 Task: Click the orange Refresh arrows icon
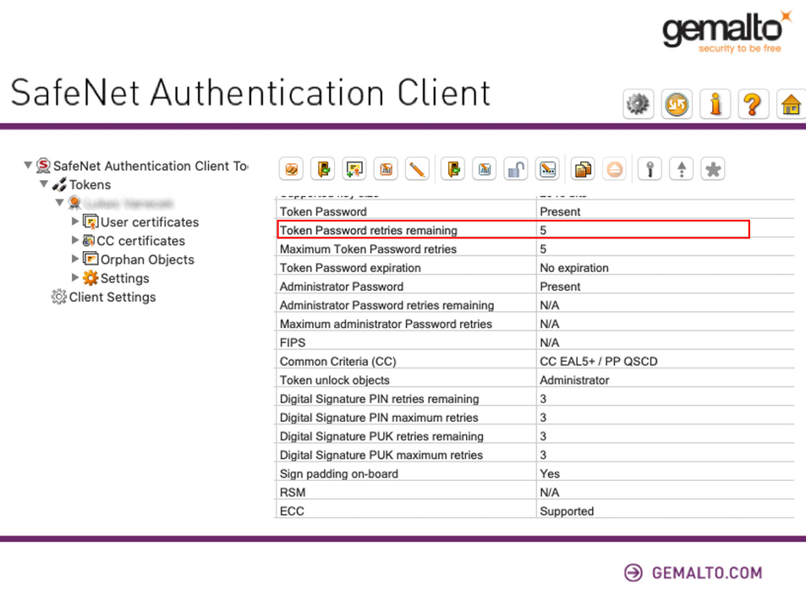[677, 104]
